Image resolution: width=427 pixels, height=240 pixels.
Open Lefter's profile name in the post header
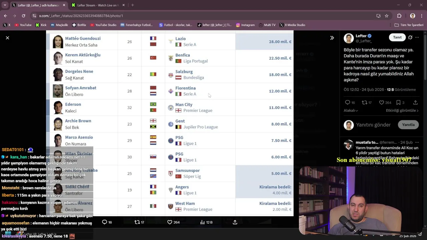(361, 36)
